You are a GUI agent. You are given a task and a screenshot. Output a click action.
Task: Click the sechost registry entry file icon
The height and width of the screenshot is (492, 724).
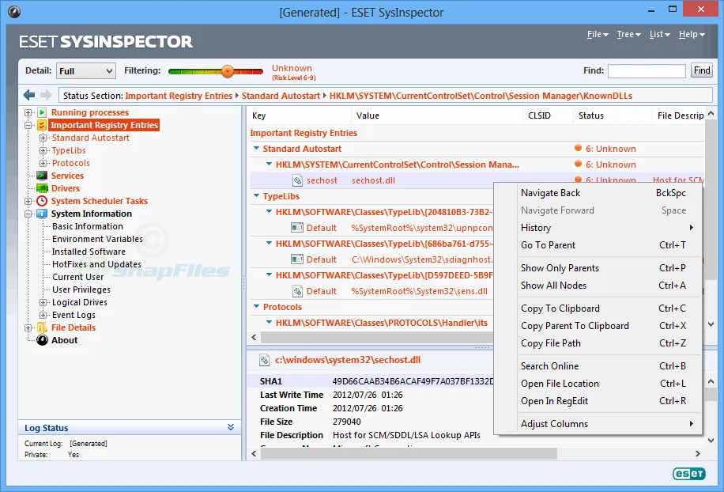click(297, 180)
